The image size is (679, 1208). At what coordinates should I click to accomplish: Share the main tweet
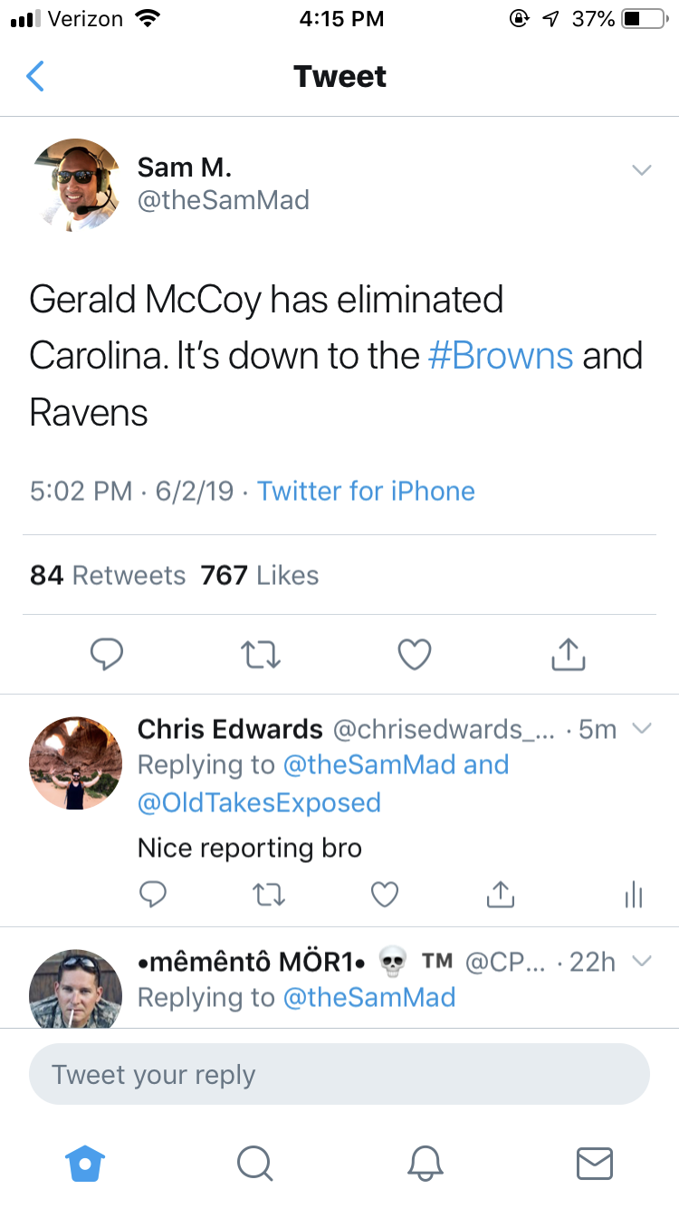point(569,653)
